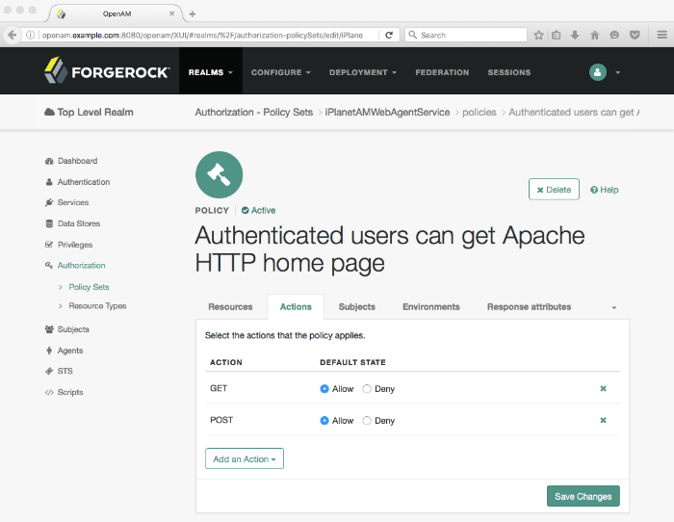Click the Top Level Realm cloud icon
The width and height of the screenshot is (674, 522).
[49, 112]
